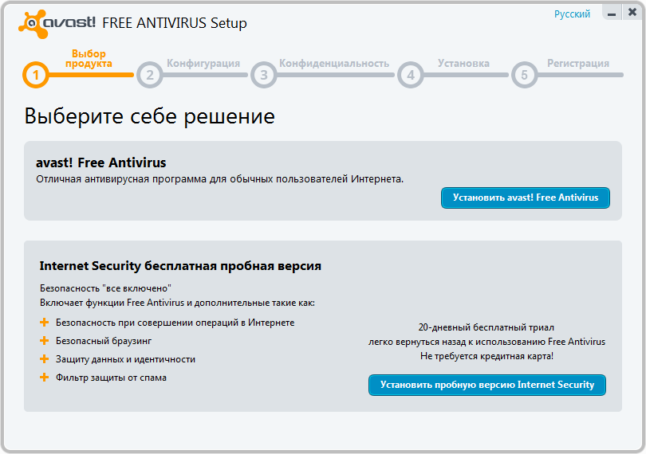Click plus icon beside Фильтр защиты от спама

(45, 378)
